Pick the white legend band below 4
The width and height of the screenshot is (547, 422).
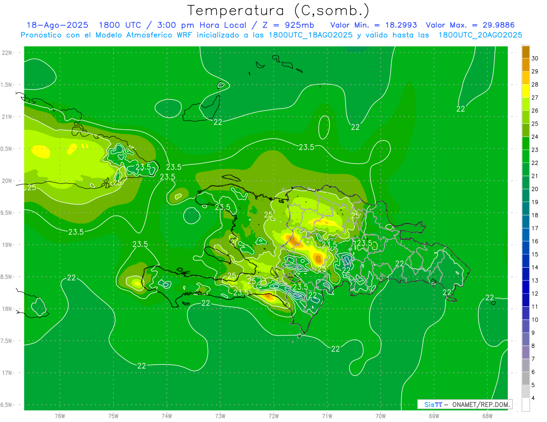tap(526, 405)
